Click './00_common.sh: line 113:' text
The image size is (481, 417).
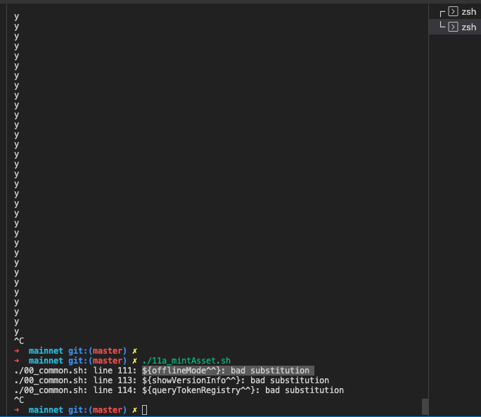coord(75,380)
